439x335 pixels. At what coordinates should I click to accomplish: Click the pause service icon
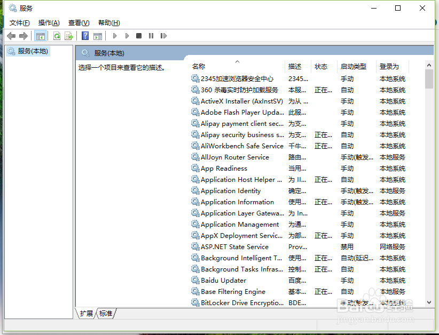coord(151,36)
